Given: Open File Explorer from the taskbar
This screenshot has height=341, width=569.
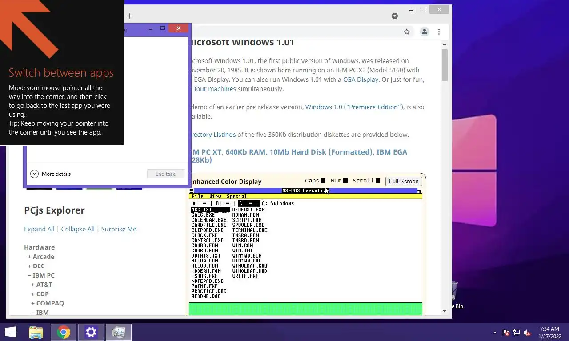Looking at the screenshot, I should pos(36,332).
